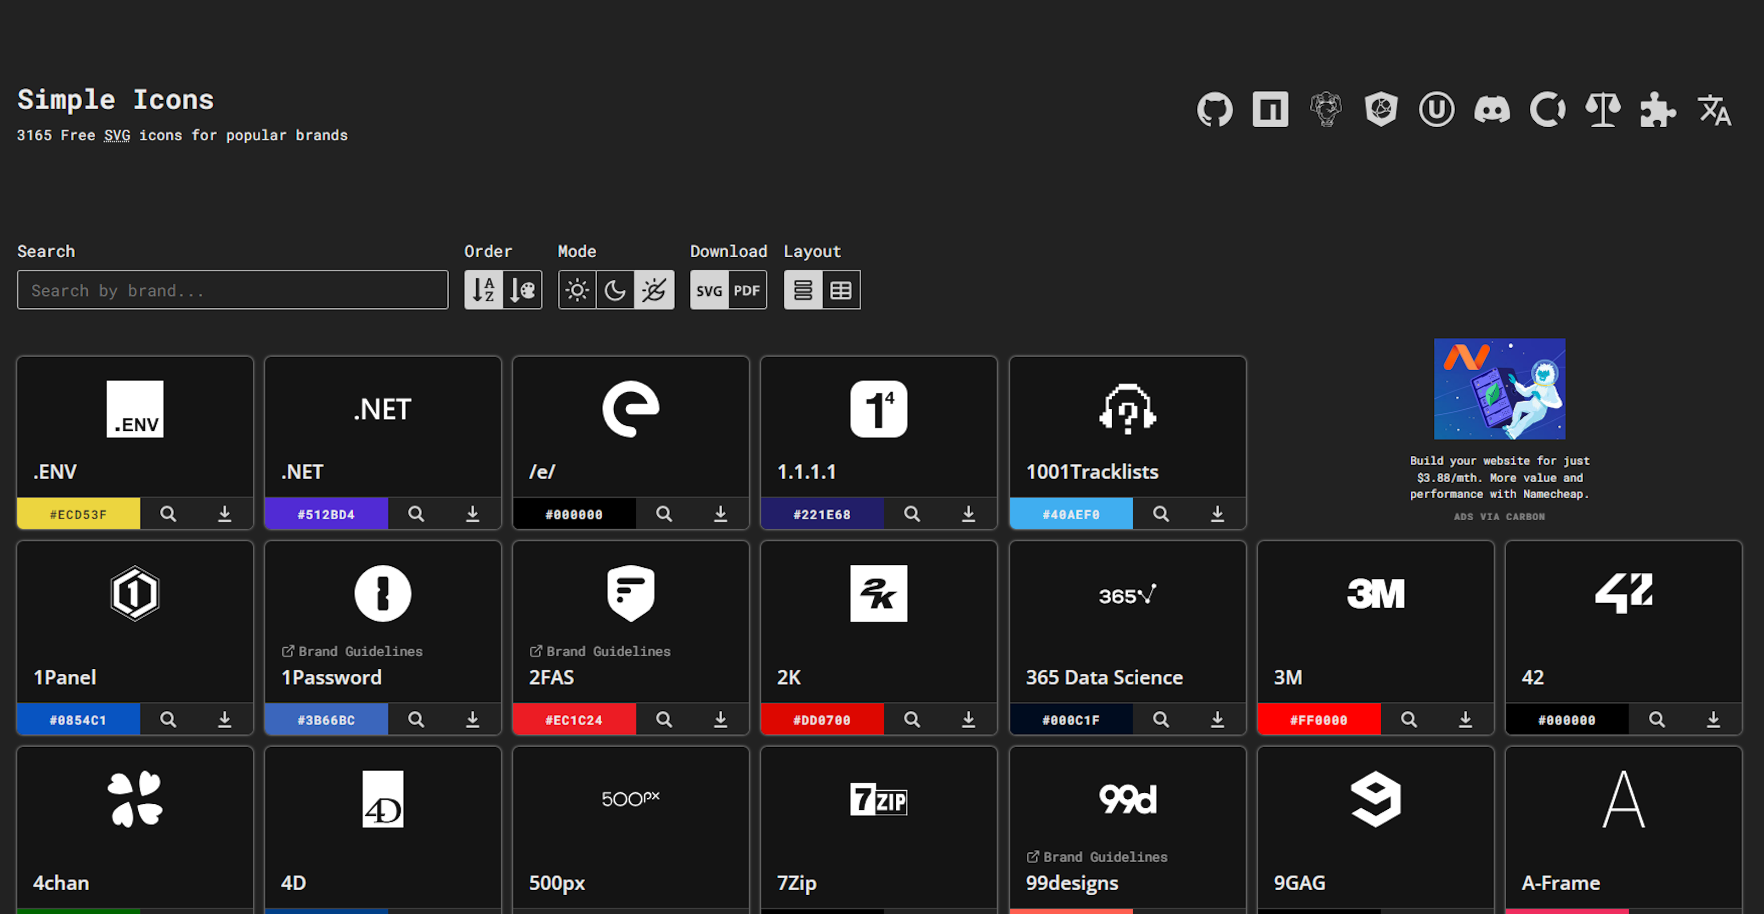Open the npm package icon
The image size is (1764, 914).
coord(1270,110)
